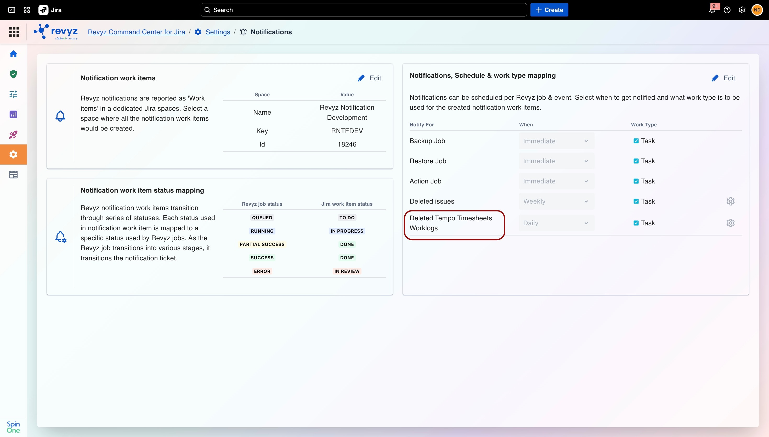Open the When dropdown for Action Job
The width and height of the screenshot is (769, 437).
click(x=556, y=181)
